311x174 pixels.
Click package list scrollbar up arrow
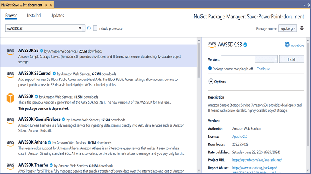tap(199, 40)
